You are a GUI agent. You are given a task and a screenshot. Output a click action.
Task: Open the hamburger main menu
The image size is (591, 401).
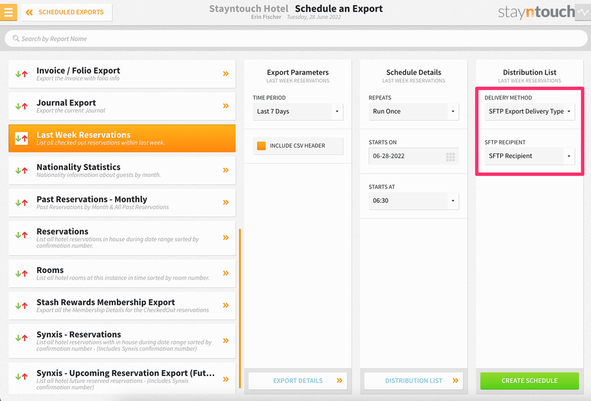8,12
